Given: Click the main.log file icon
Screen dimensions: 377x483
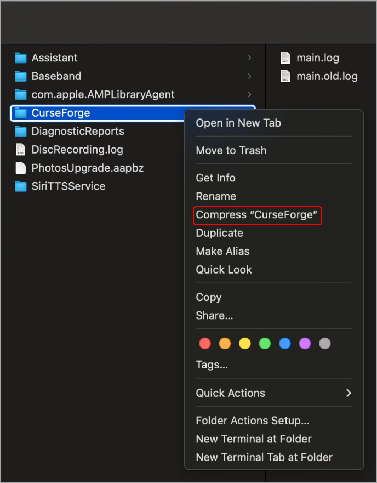Looking at the screenshot, I should [285, 58].
